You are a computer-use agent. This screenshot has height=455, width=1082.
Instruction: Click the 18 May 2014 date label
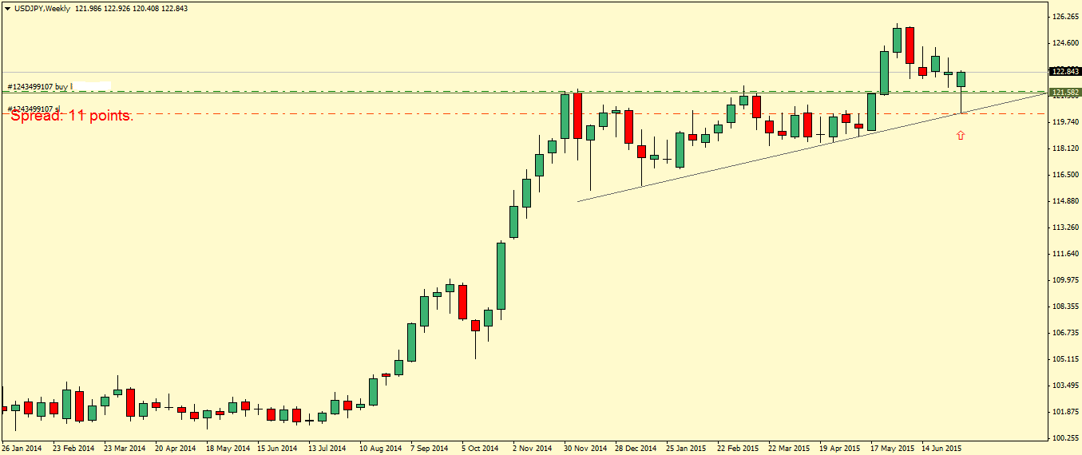pos(227,449)
